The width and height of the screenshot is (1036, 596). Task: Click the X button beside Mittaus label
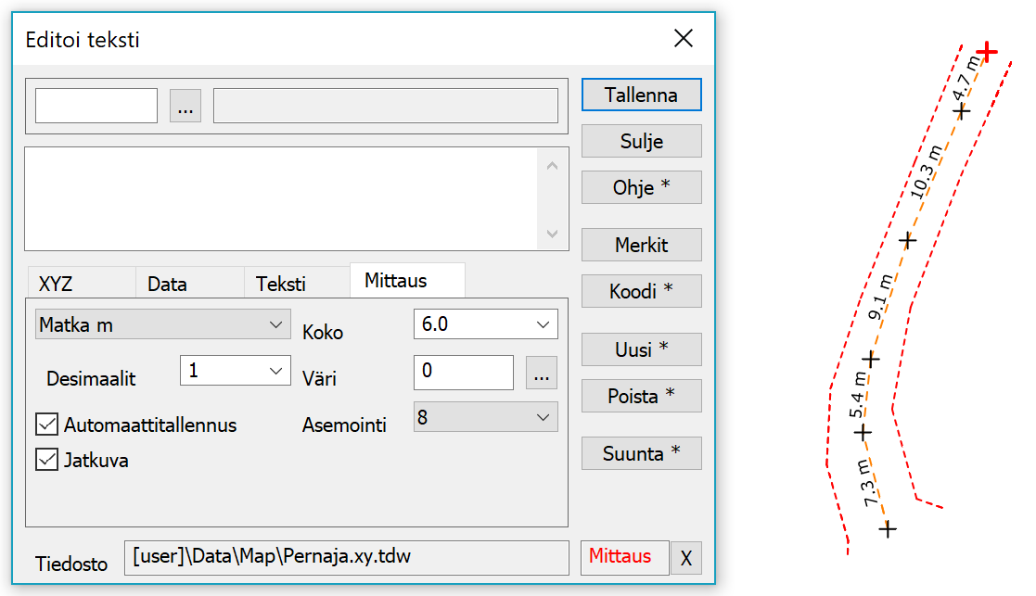point(685,558)
